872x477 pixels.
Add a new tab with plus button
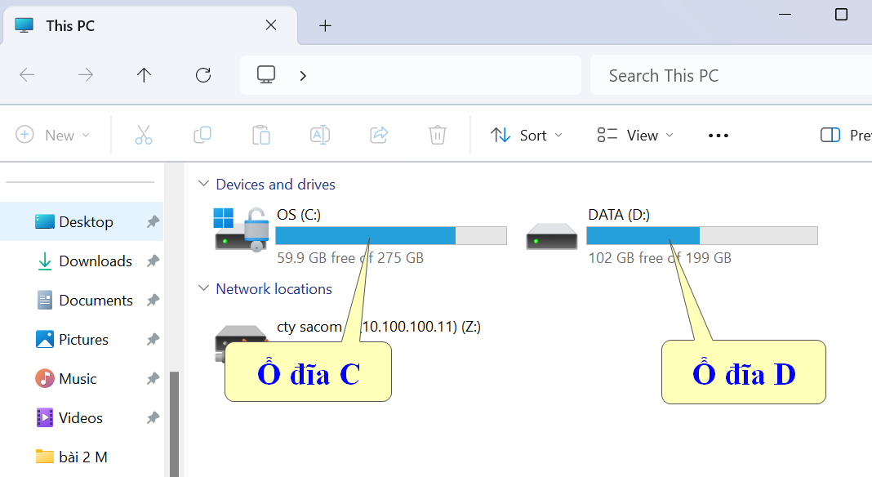coord(325,25)
